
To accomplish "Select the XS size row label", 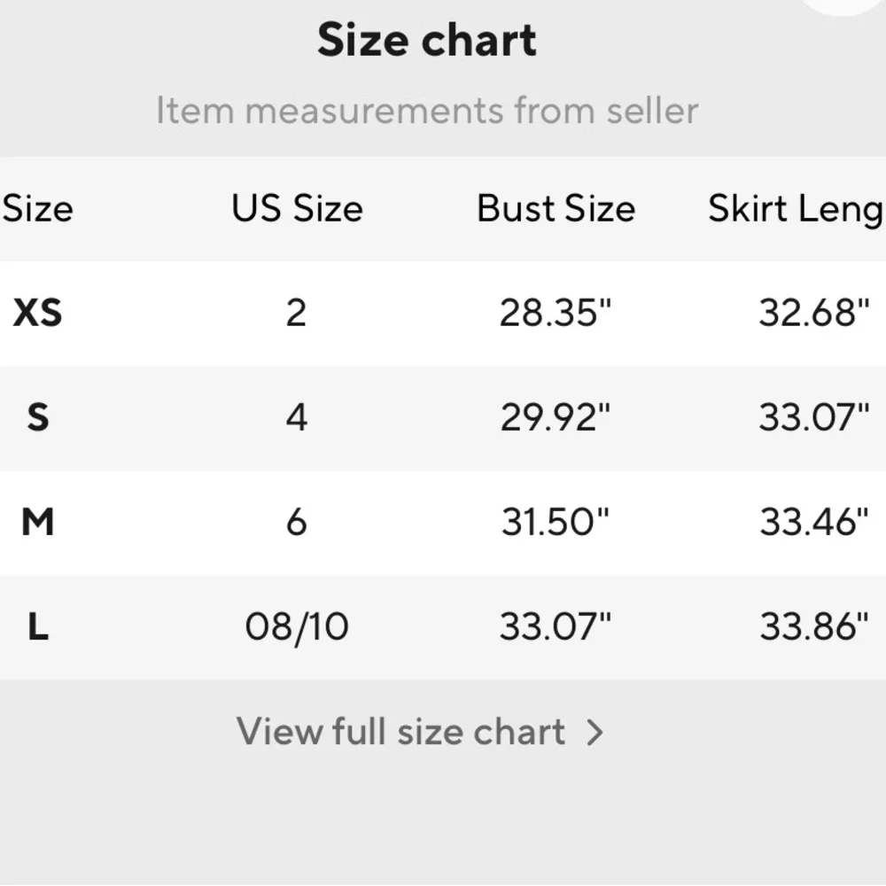I will 37,313.
